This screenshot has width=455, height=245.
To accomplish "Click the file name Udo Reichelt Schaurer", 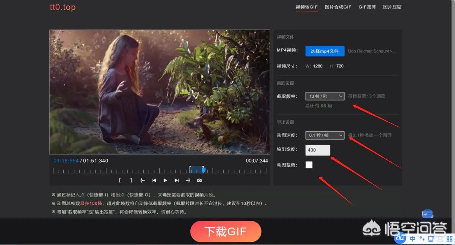I will tap(372, 51).
